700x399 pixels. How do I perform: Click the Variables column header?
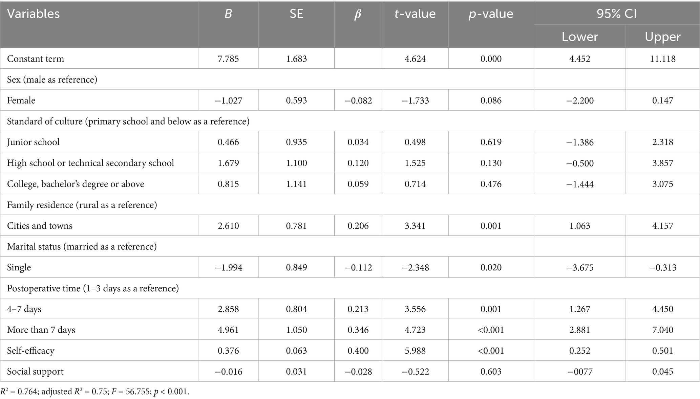(x=33, y=14)
